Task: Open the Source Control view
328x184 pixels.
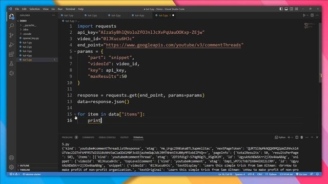Action: [11, 35]
